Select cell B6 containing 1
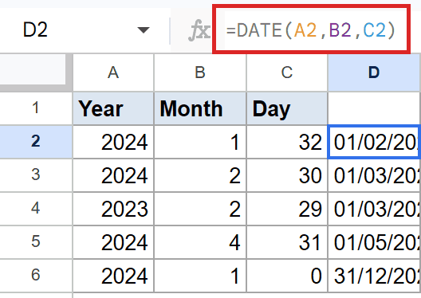Screen dimensions: 421x298 click(x=200, y=276)
